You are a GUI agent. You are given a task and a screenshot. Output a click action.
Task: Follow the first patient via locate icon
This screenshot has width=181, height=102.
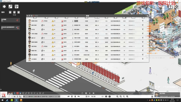click(143, 21)
